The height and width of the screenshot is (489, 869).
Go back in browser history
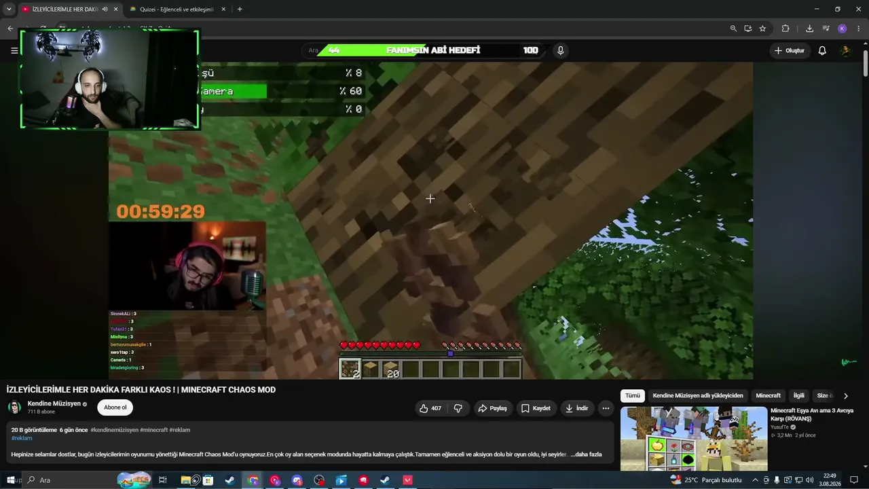10,29
